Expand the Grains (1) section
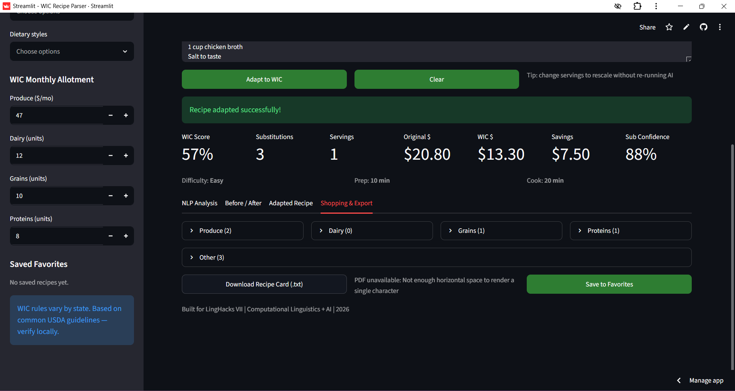 pos(501,231)
